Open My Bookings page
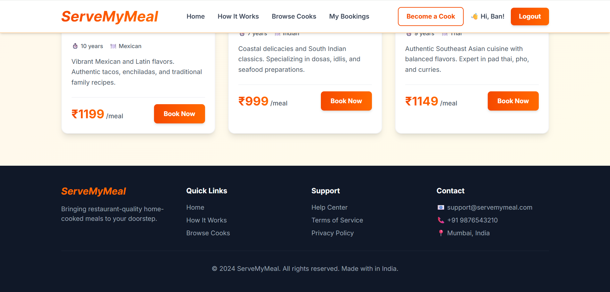Image resolution: width=610 pixels, height=292 pixels. click(349, 16)
